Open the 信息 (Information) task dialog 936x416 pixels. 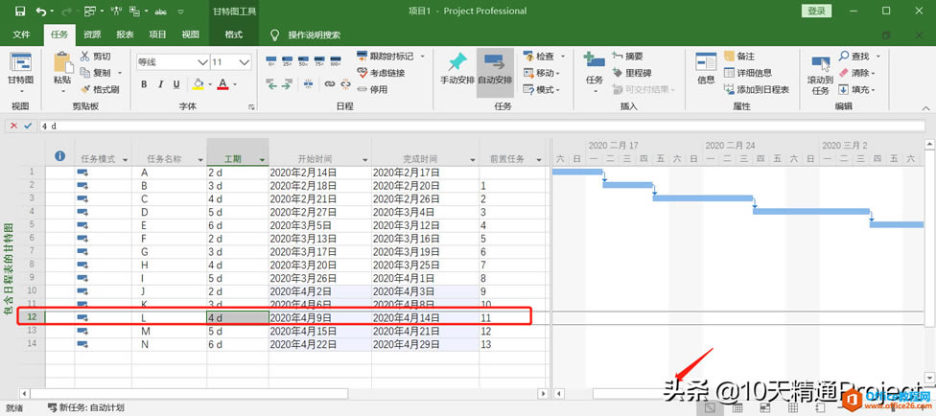tap(706, 66)
